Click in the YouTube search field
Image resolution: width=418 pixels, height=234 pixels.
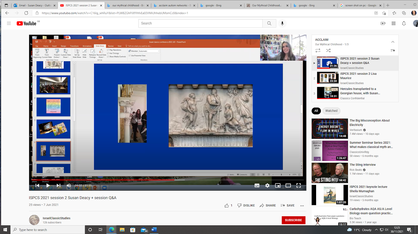[200, 23]
